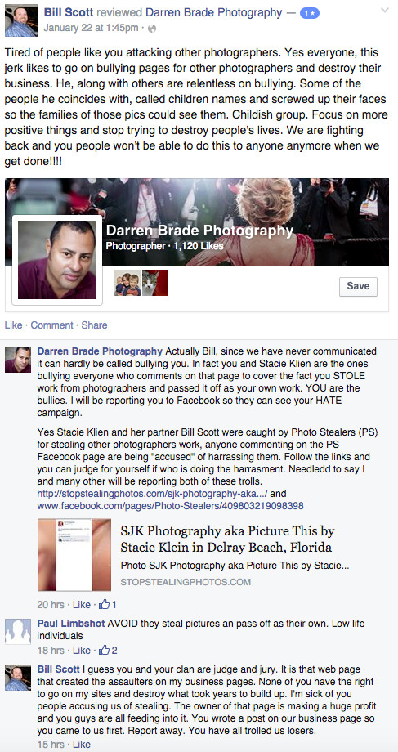Like Paul Limbshot's comment
This screenshot has width=398, height=752.
[81, 651]
